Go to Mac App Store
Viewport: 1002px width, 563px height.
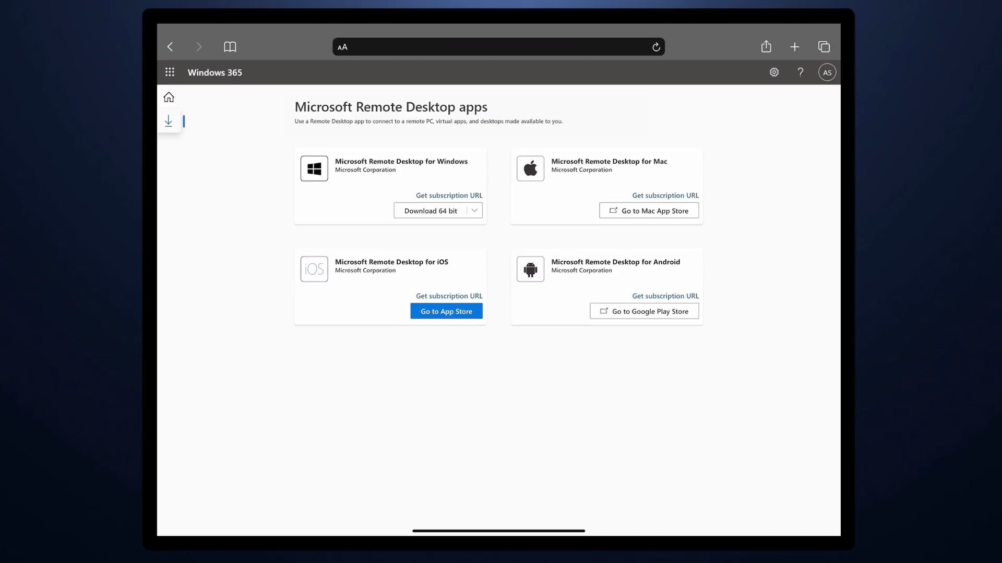pyautogui.click(x=649, y=211)
